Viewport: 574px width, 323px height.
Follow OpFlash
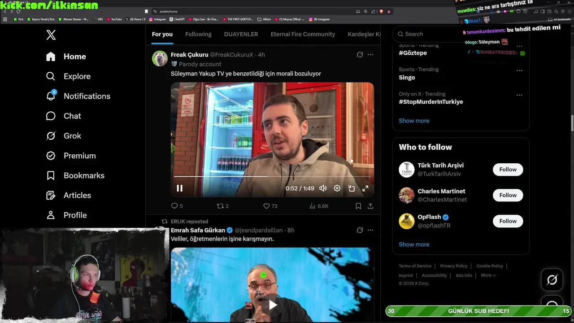click(x=508, y=221)
